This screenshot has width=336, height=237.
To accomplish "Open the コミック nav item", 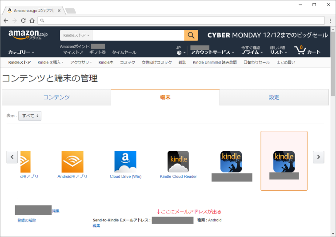I will tap(128, 62).
